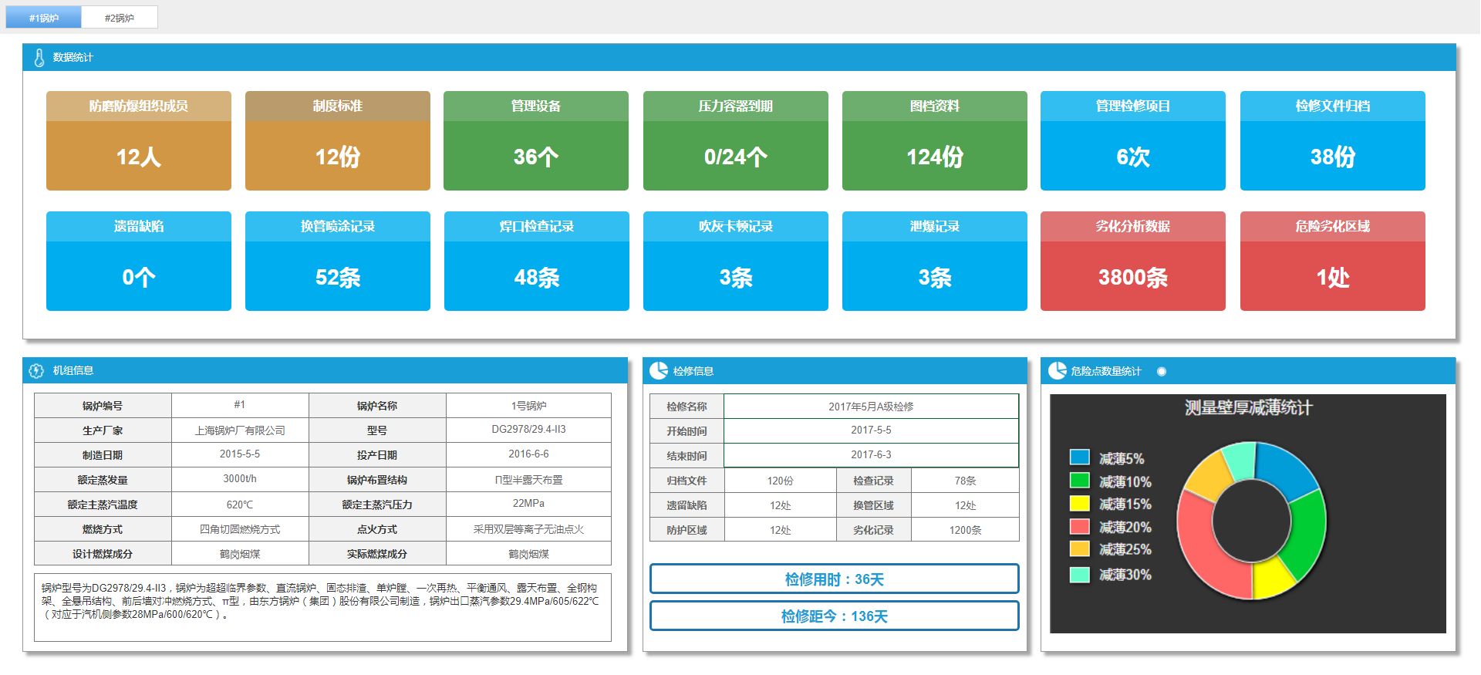
Task: Click the 检修距今：136天 box
Action: click(835, 616)
